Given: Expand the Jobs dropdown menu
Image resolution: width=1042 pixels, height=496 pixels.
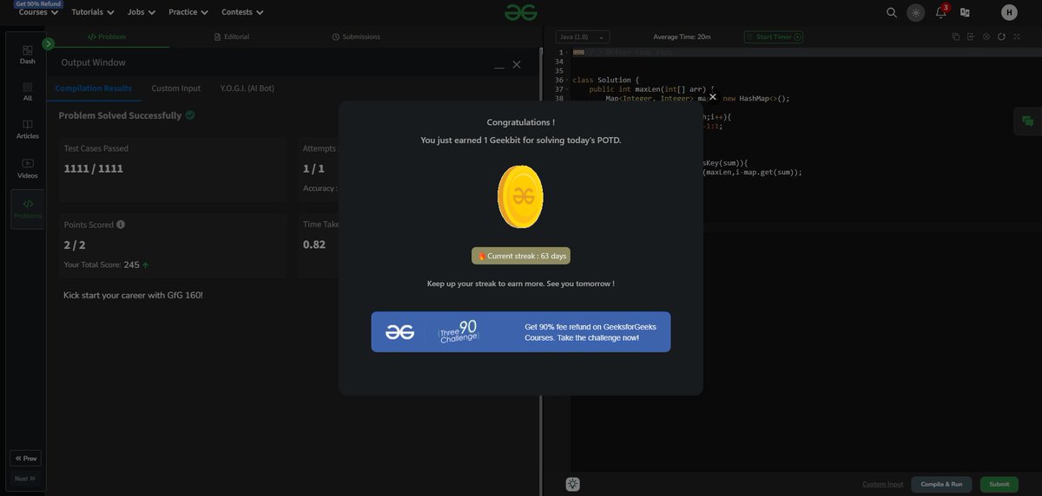Looking at the screenshot, I should pyautogui.click(x=142, y=12).
